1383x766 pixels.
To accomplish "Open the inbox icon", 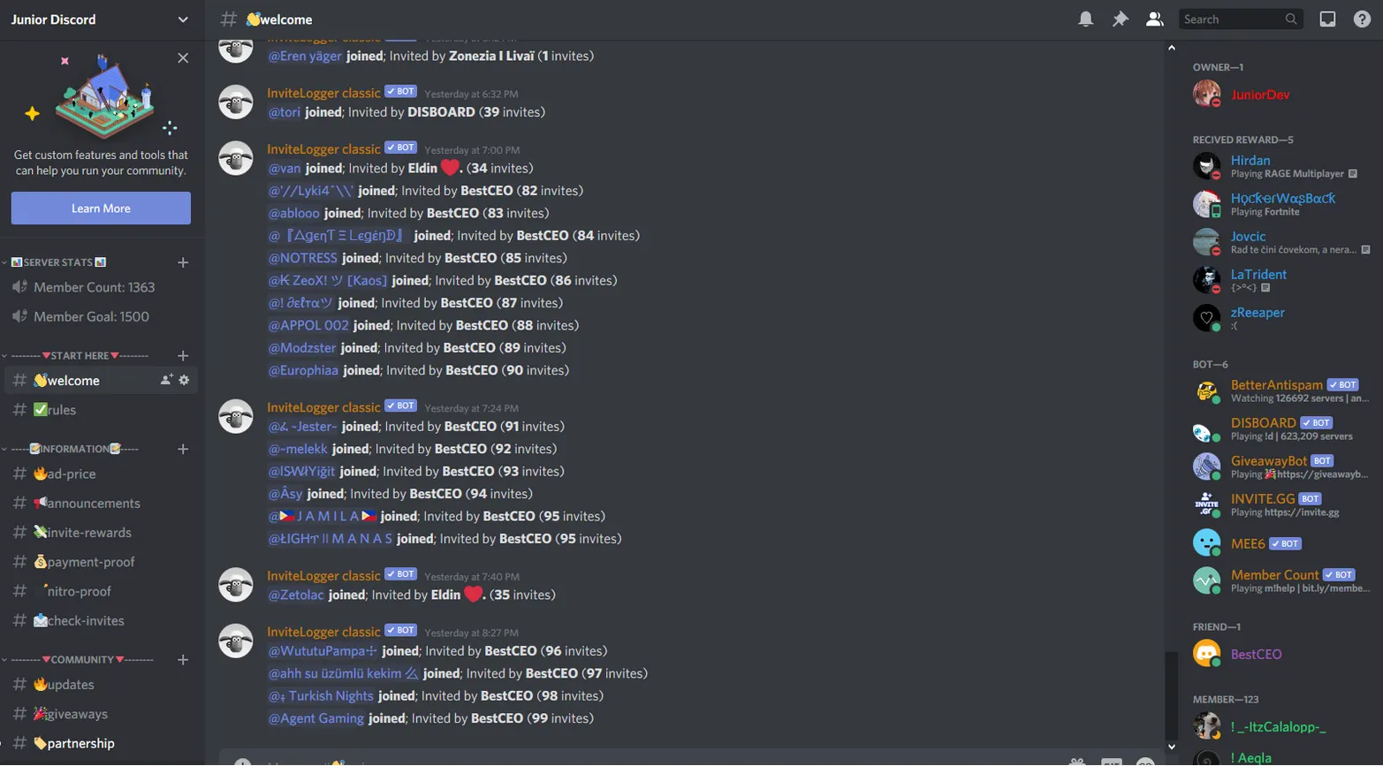I will pos(1327,19).
